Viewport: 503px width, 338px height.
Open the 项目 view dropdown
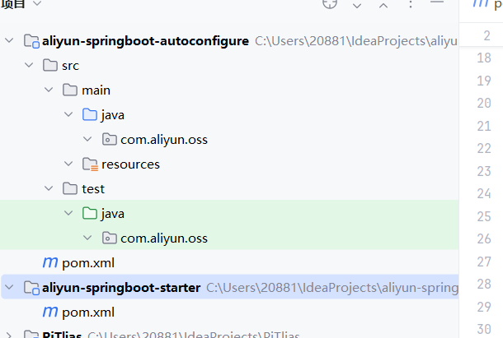pos(36,4)
